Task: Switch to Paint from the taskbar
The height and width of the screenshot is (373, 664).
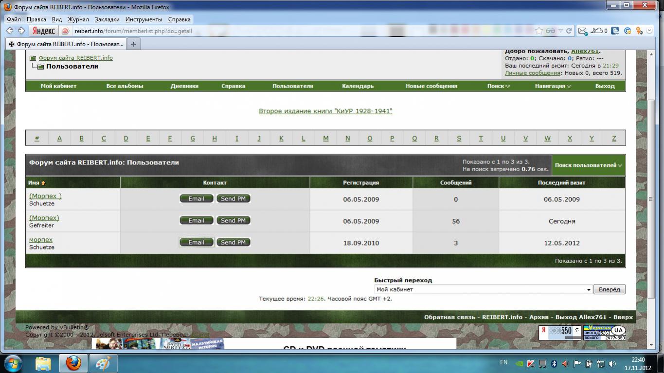Action: 103,363
